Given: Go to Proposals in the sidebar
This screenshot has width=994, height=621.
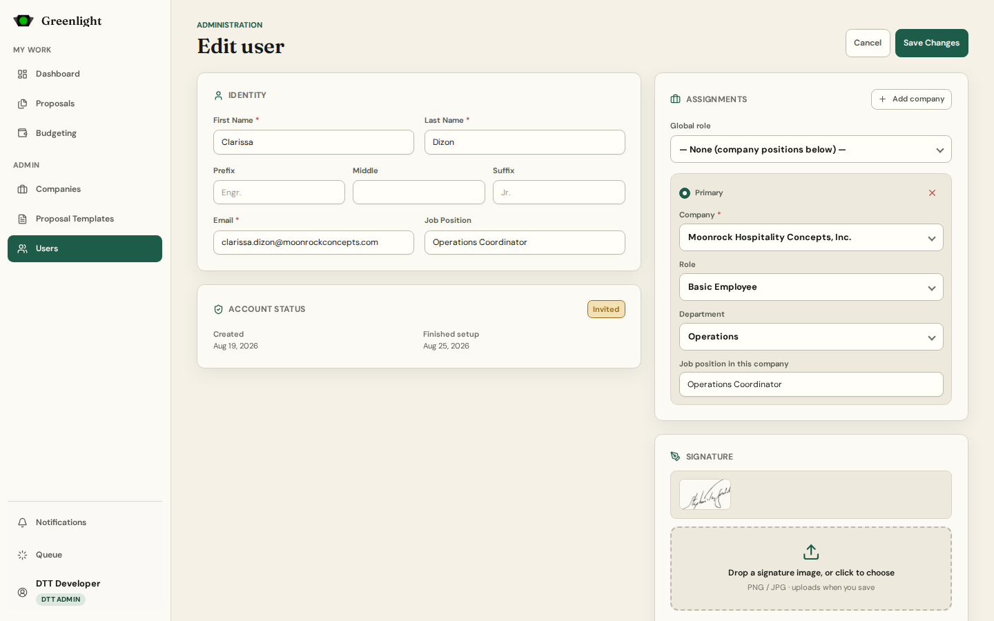Looking at the screenshot, I should click(x=85, y=103).
